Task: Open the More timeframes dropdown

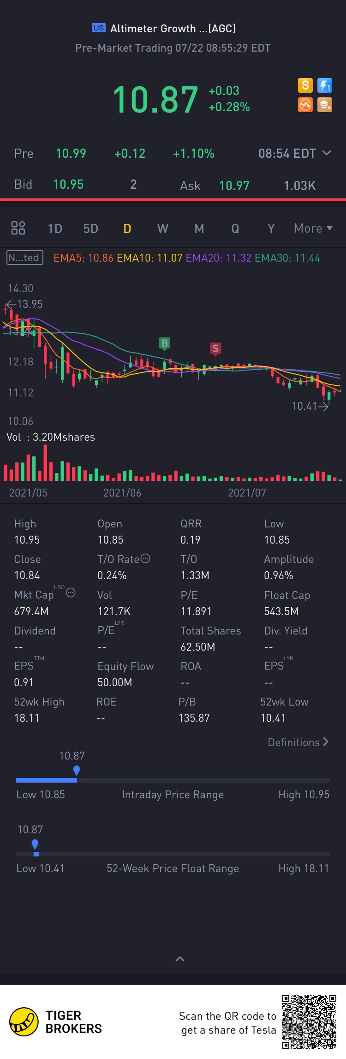Action: [313, 228]
